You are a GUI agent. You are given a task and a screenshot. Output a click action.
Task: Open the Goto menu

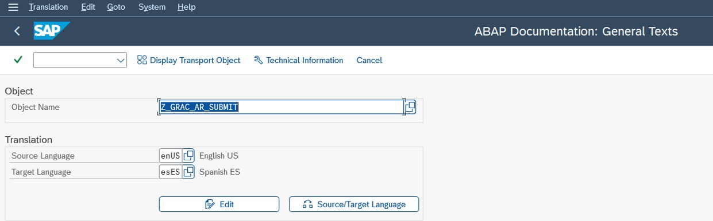point(116,7)
